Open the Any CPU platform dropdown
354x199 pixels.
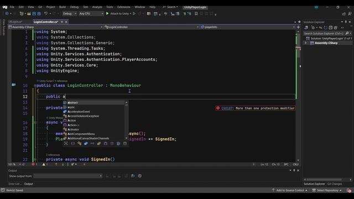91,14
